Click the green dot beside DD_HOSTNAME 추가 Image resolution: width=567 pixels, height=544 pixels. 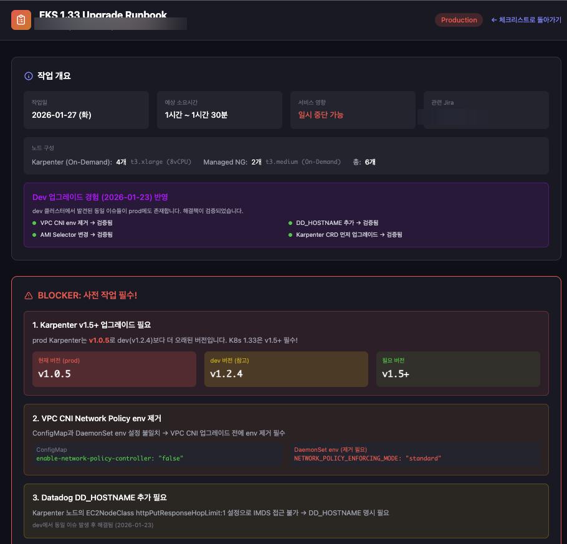(289, 222)
